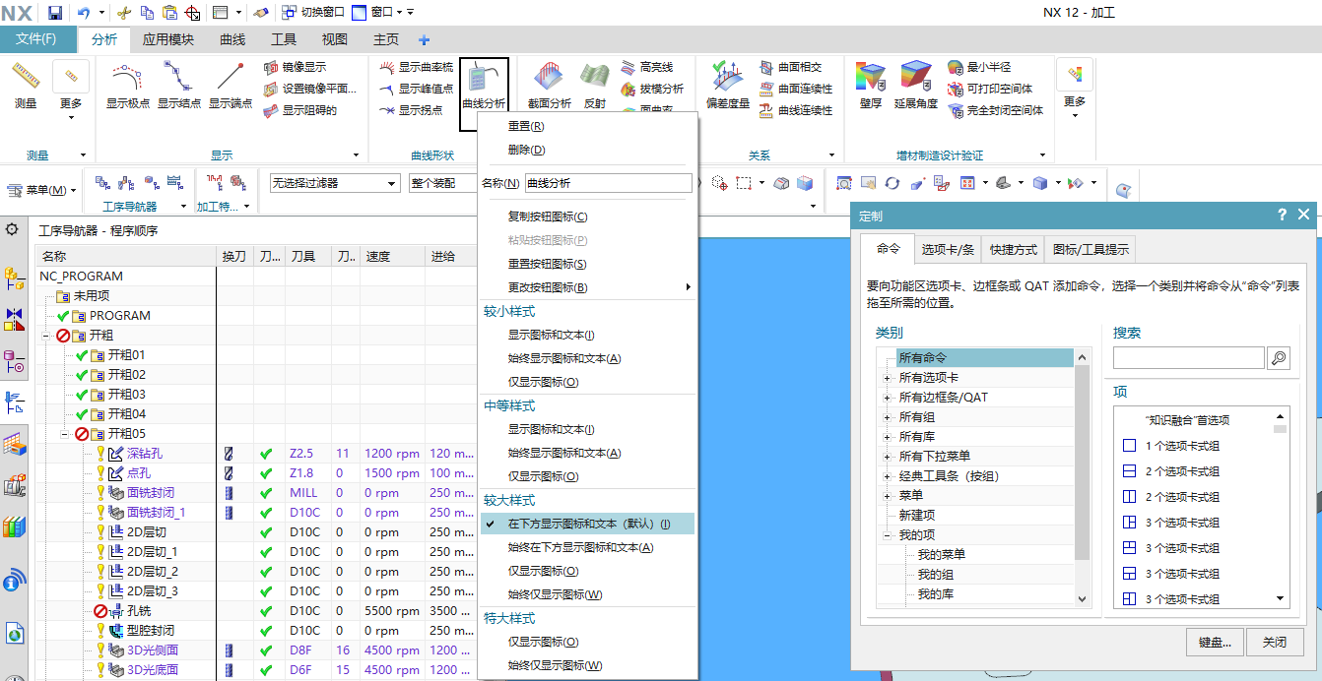Choose 仅显示图标 under 中等样式
This screenshot has height=681, width=1322.
587,476
